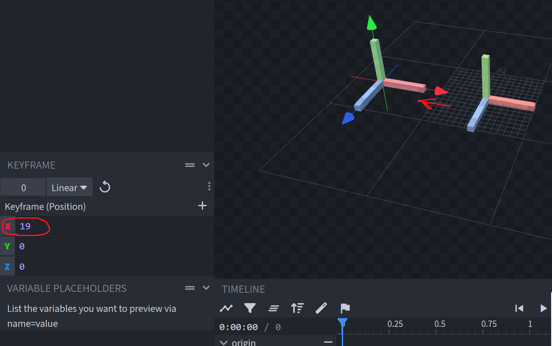Play the animation preview
The image size is (552, 346).
click(543, 308)
